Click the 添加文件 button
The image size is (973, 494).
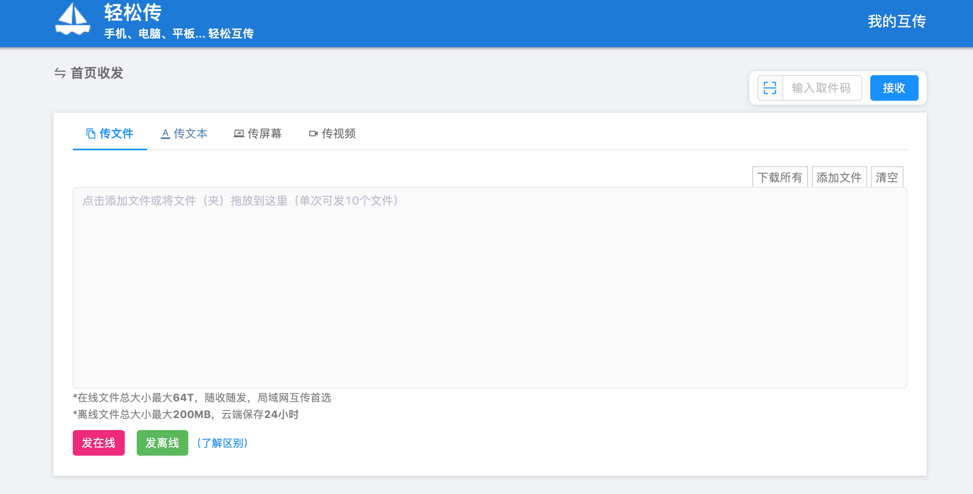[839, 177]
